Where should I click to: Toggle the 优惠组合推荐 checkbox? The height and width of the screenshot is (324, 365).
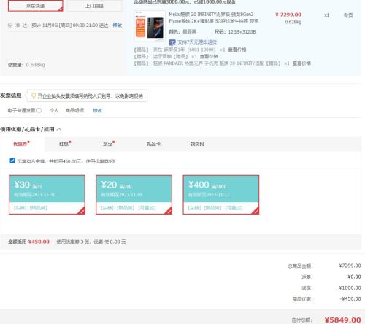12,161
